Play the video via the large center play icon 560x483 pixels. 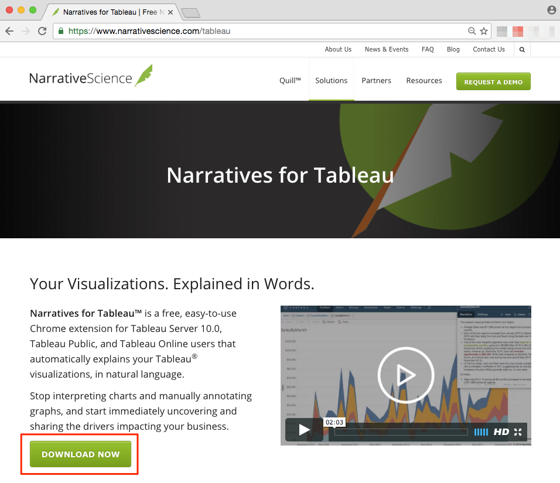pyautogui.click(x=406, y=375)
